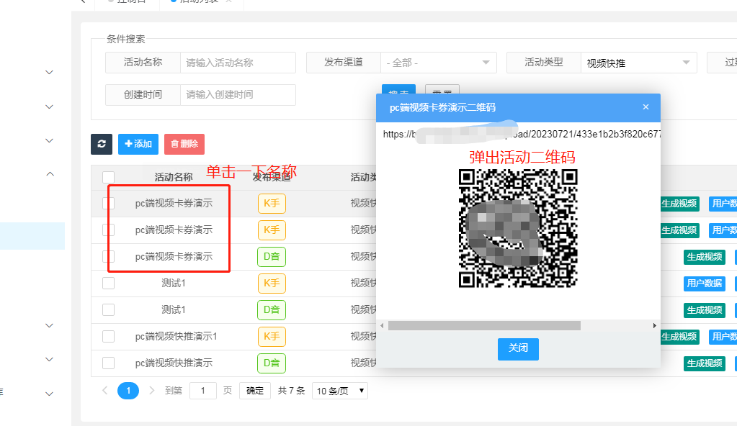Check the box for 测试1 D音 row
737x426 pixels.
click(109, 310)
